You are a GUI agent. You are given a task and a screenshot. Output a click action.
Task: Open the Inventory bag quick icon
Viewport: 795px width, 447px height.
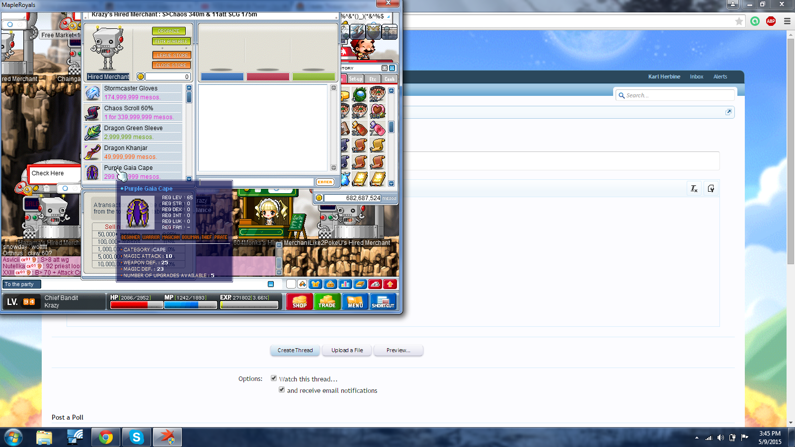tap(330, 284)
